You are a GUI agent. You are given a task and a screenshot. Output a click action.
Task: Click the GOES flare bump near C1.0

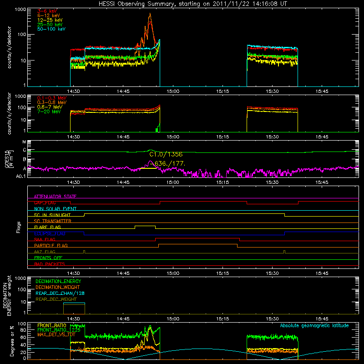[151, 151]
